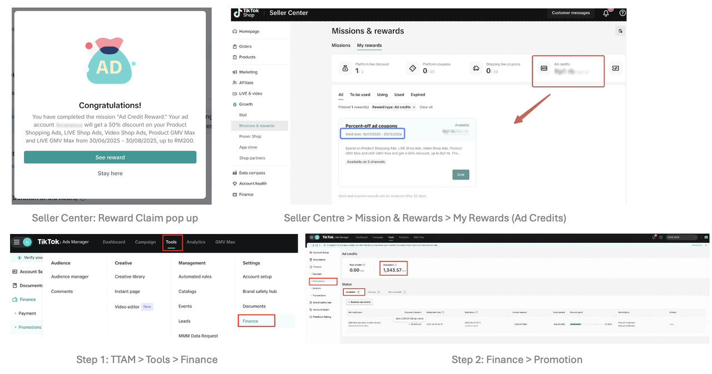Switch to the Missions tab
This screenshot has width=712, height=374.
click(341, 46)
